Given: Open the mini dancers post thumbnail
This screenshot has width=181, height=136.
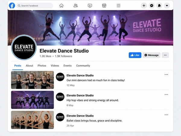Looking at the screenshot, I should click(33, 80).
